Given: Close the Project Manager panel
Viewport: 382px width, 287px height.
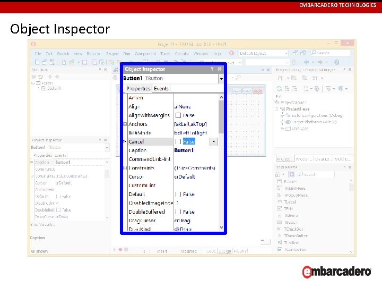Looking at the screenshot, I should pos(350,70).
